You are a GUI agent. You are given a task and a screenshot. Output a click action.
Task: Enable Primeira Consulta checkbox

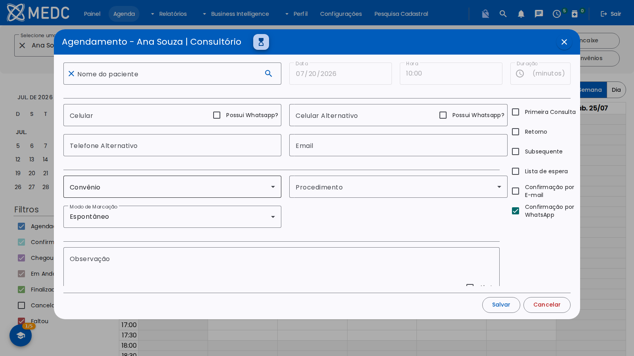point(516,112)
